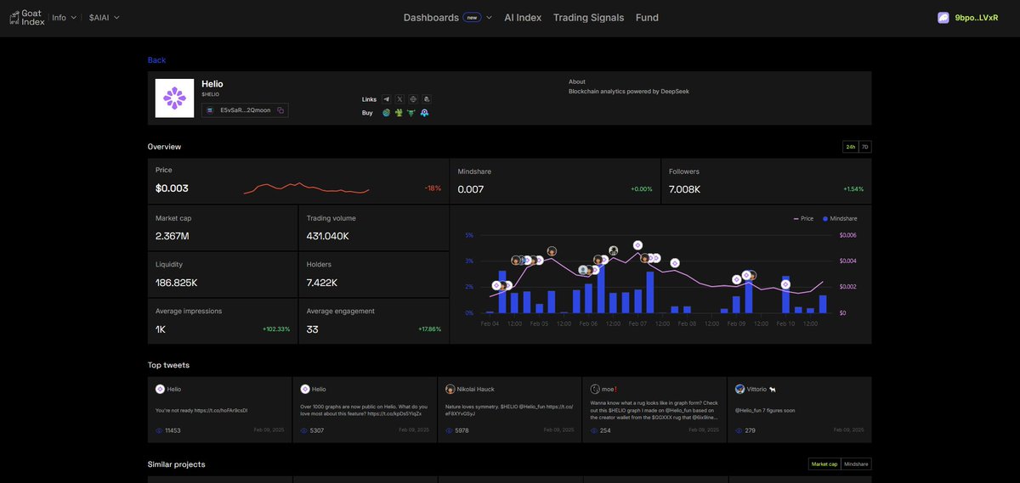Copy the E5vSaR...2Qmoon contract address
Screen dimensions: 1020x483
[x=280, y=110]
